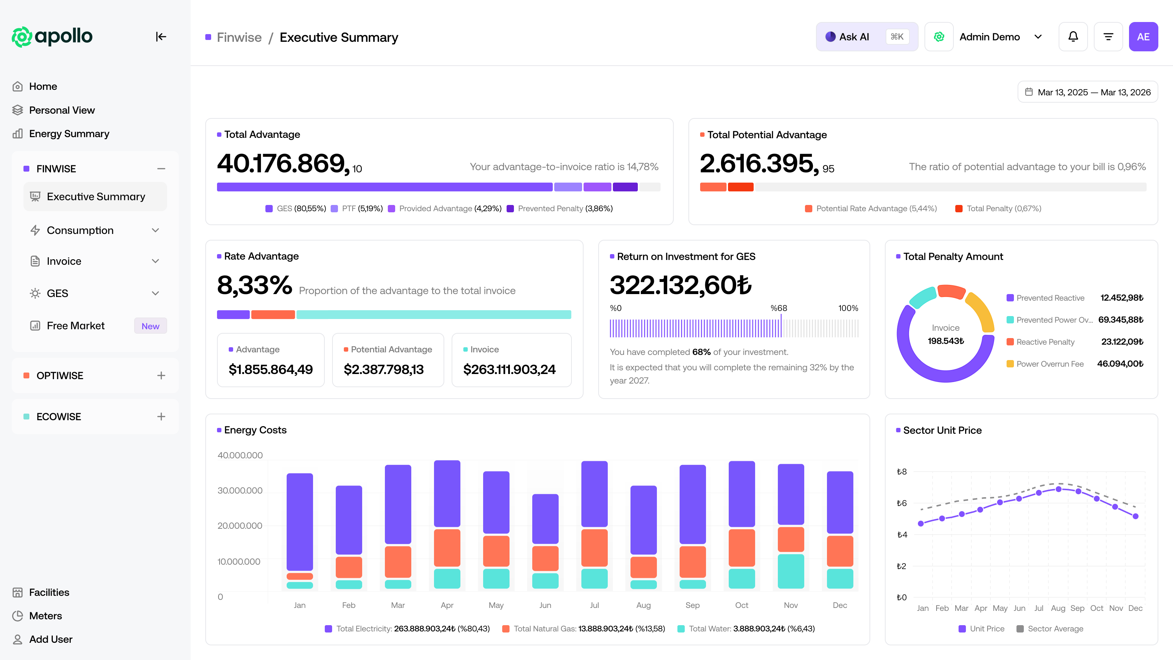Open Home from sidebar
Screen dimensions: 1173x660
coord(43,86)
